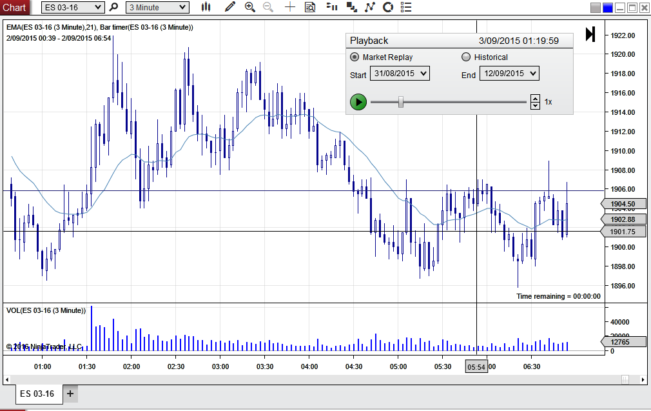The height and width of the screenshot is (411, 651).
Task: Click the 05:54 time axis marker
Action: pyautogui.click(x=476, y=367)
